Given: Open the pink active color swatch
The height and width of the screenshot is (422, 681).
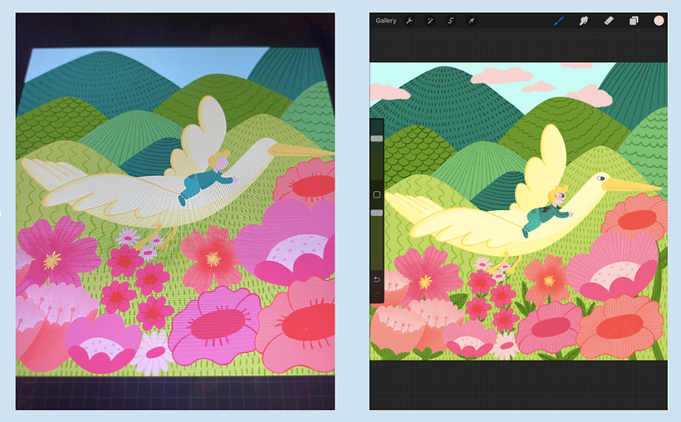Looking at the screenshot, I should [659, 21].
